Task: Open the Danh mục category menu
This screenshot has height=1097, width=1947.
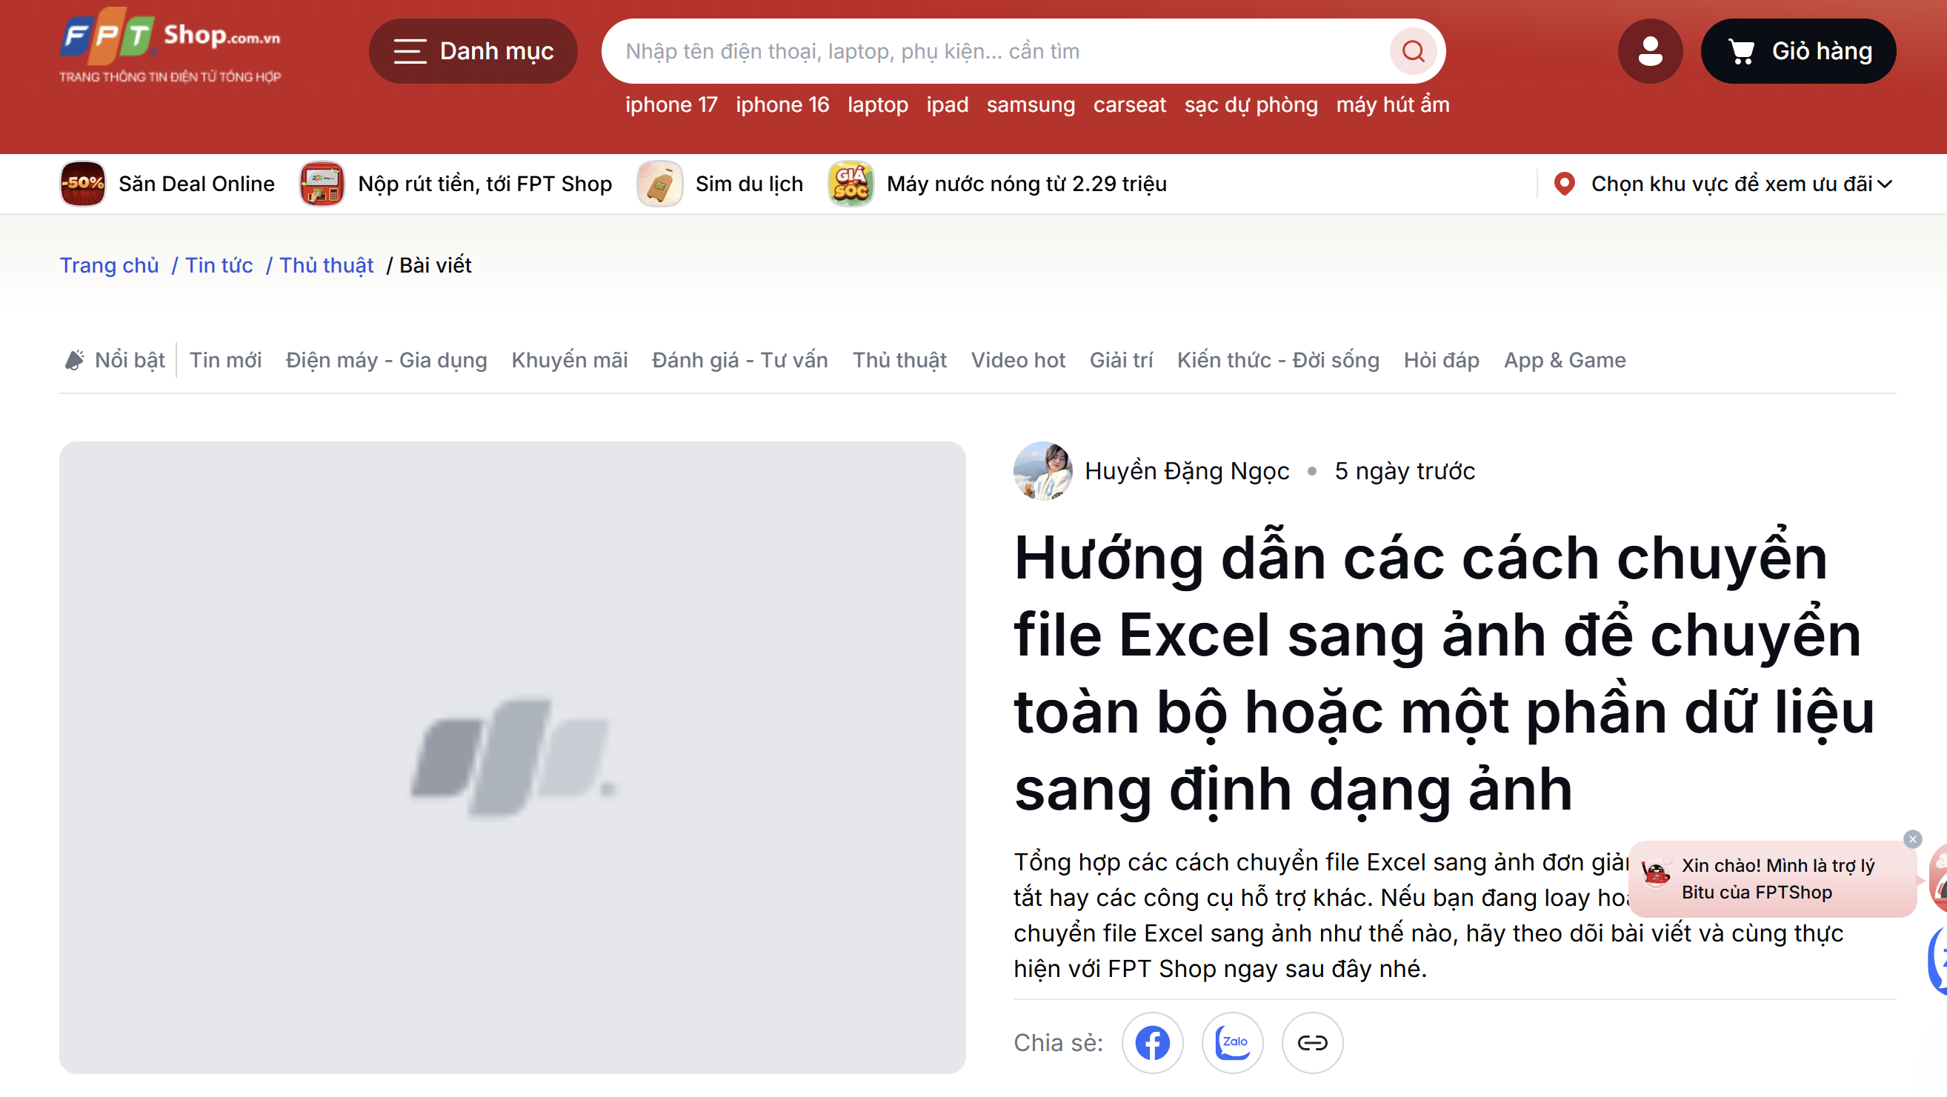Action: point(473,51)
